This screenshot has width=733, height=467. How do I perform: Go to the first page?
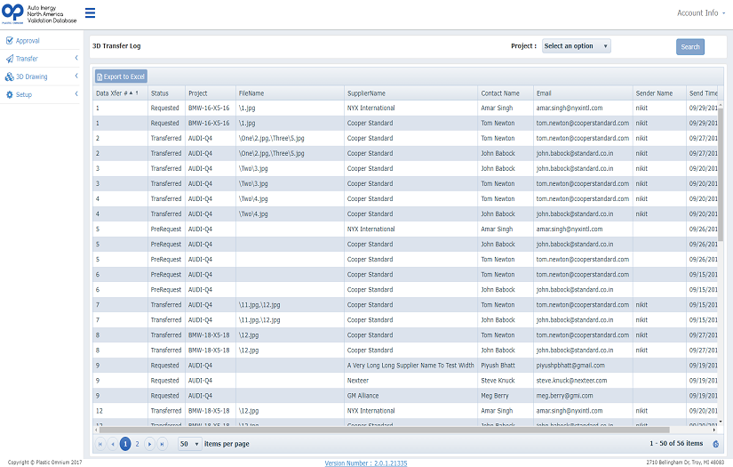click(x=100, y=444)
